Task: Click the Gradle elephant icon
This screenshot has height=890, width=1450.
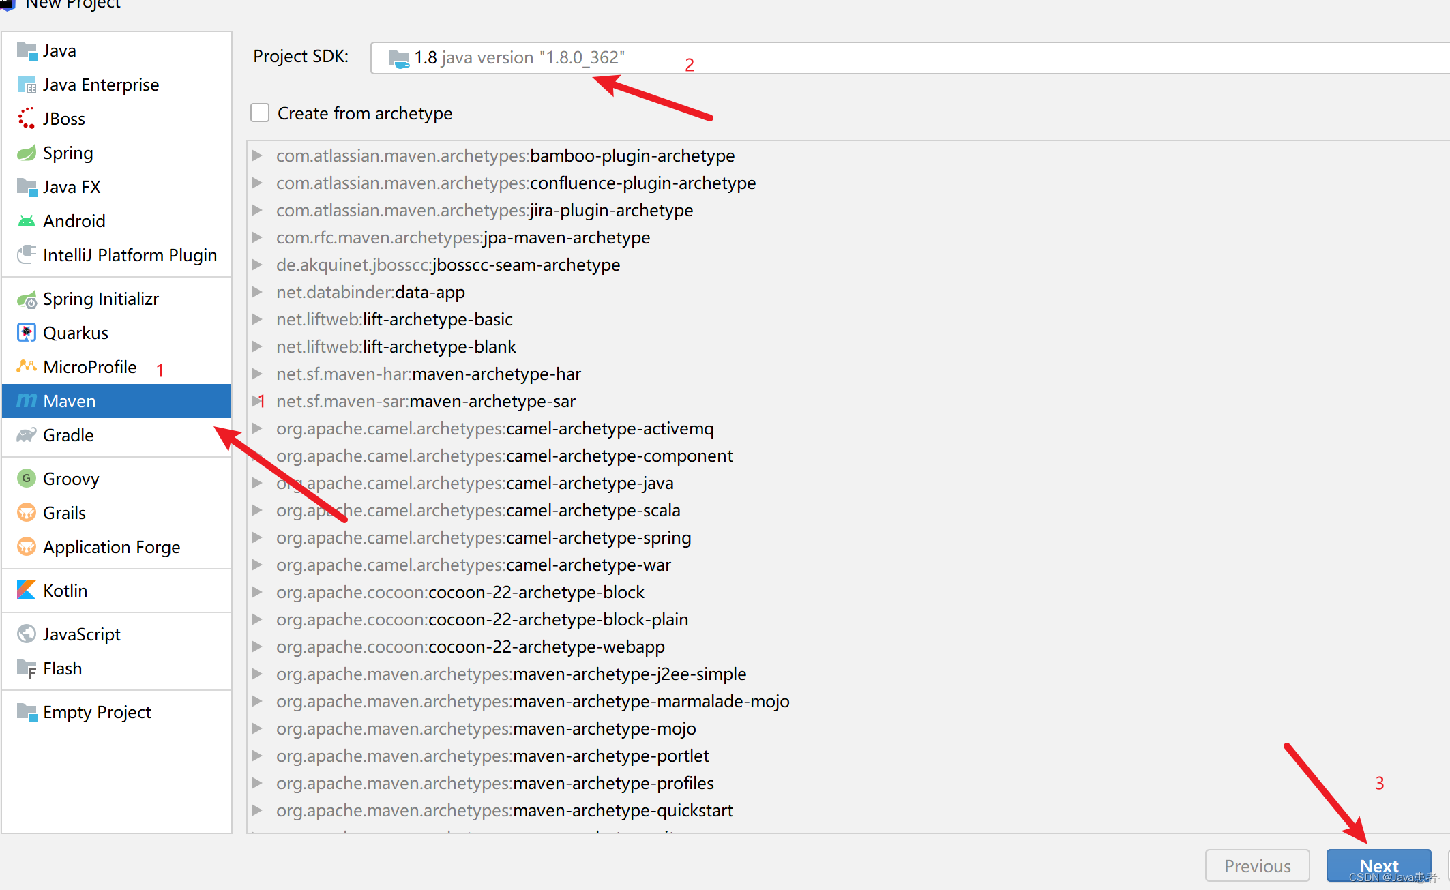Action: pos(27,435)
